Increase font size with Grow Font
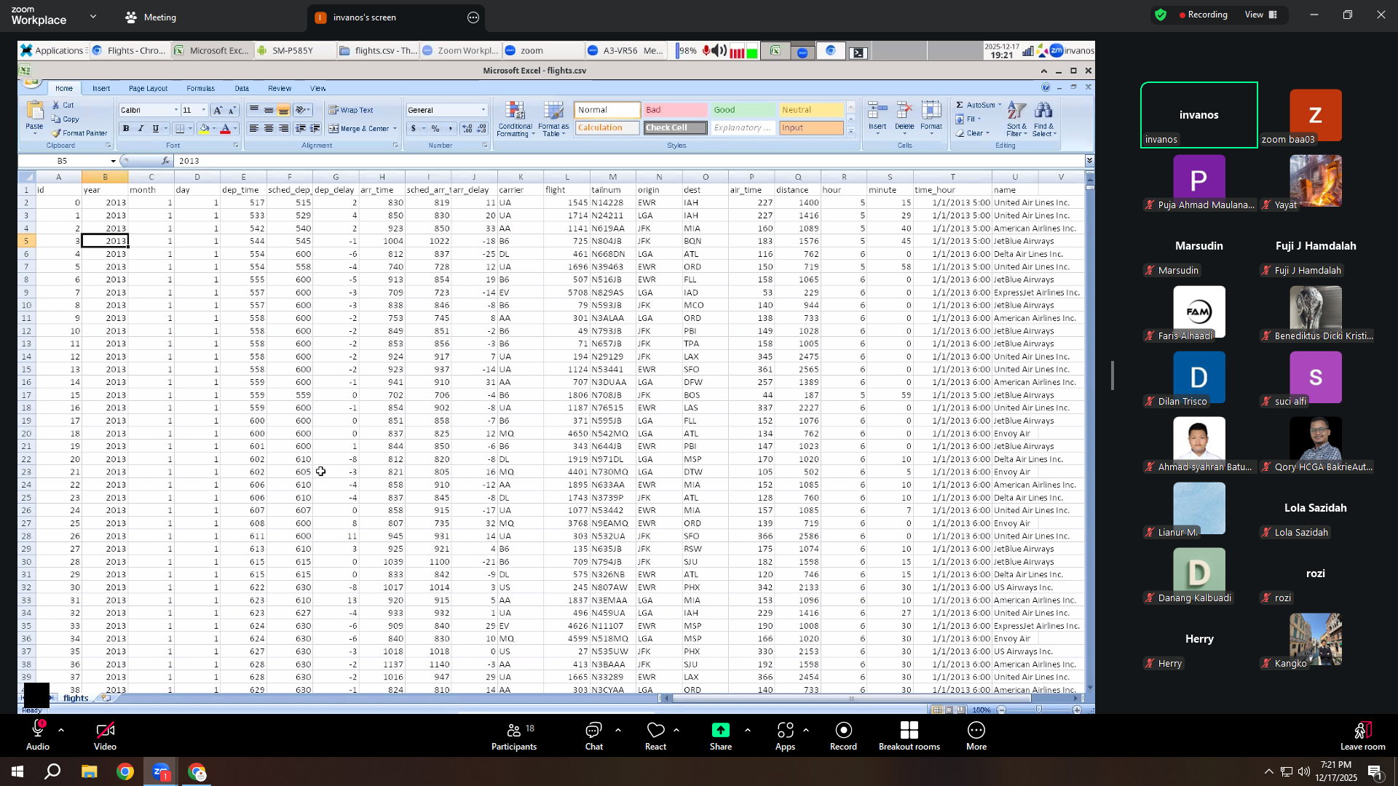The height and width of the screenshot is (786, 1398). [x=217, y=111]
